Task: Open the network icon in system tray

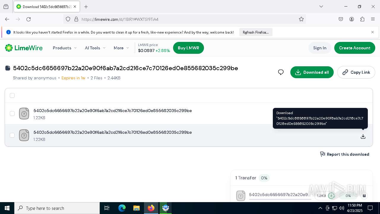Action: tap(335, 208)
